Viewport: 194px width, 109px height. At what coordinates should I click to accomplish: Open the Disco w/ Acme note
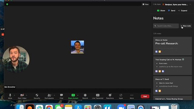click(172, 46)
